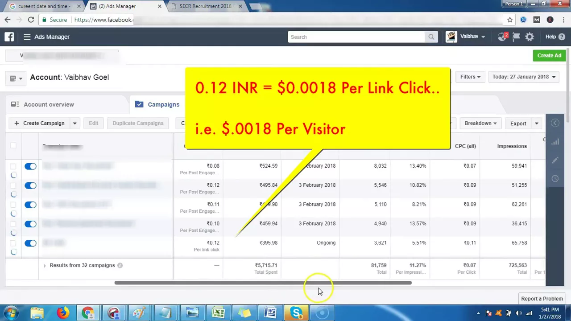Toggle off the campaign with ₹459.94 spent

(30, 224)
